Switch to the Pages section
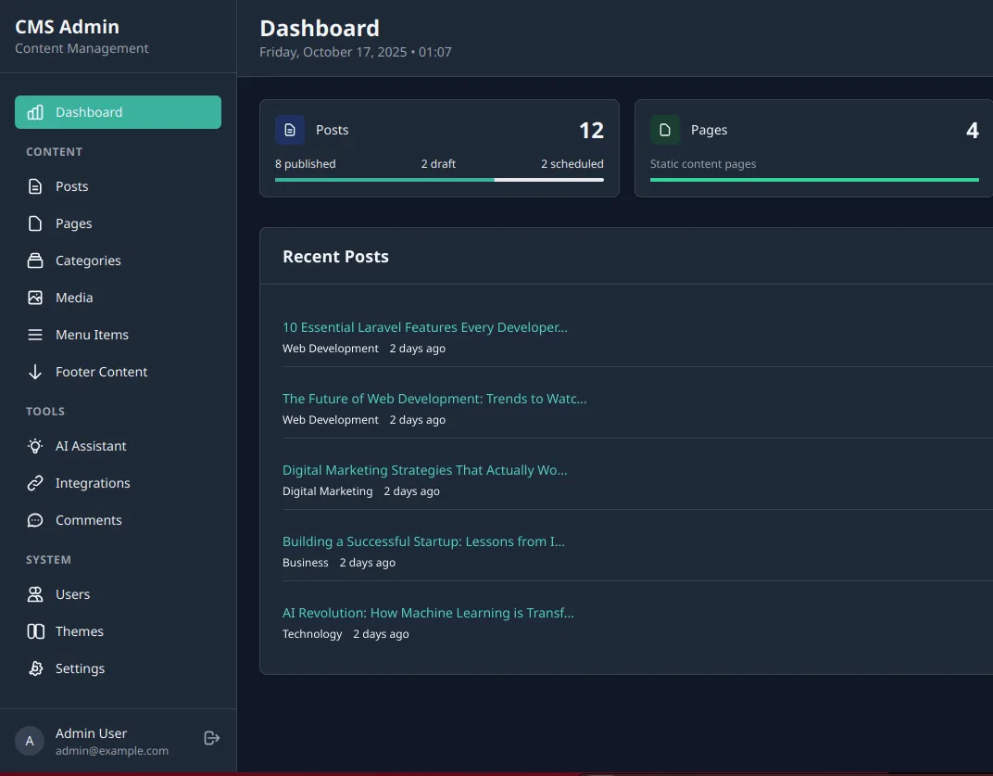Image resolution: width=993 pixels, height=776 pixels. point(74,223)
